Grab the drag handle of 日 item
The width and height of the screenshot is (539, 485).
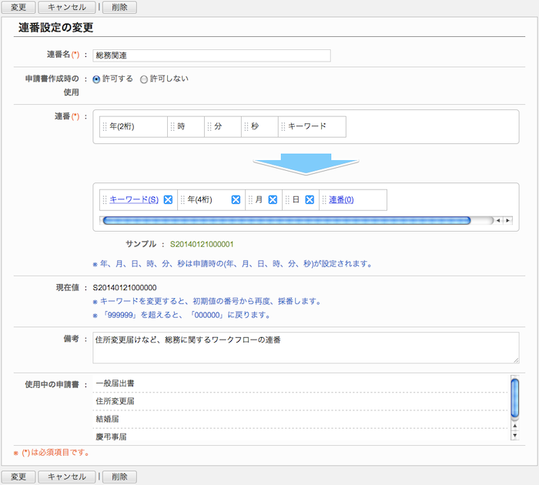(287, 199)
